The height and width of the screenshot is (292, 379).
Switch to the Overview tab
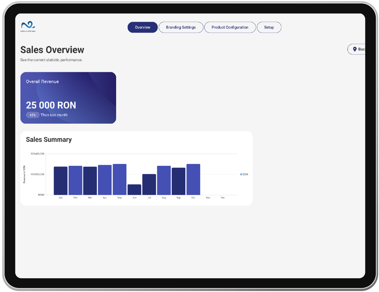(x=143, y=27)
